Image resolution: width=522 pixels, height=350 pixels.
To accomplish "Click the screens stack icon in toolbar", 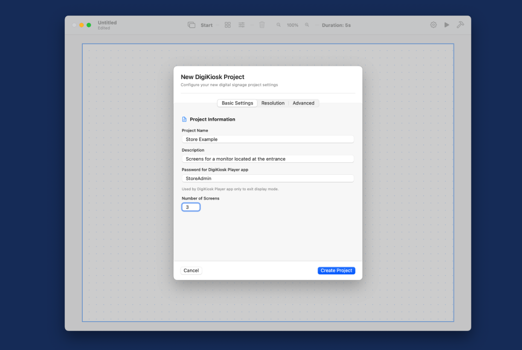I will (x=191, y=25).
